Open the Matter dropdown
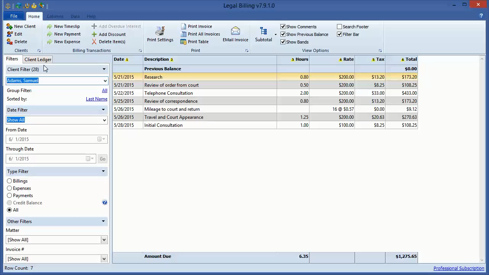Viewport: 489px width, 275px height. coord(104,240)
